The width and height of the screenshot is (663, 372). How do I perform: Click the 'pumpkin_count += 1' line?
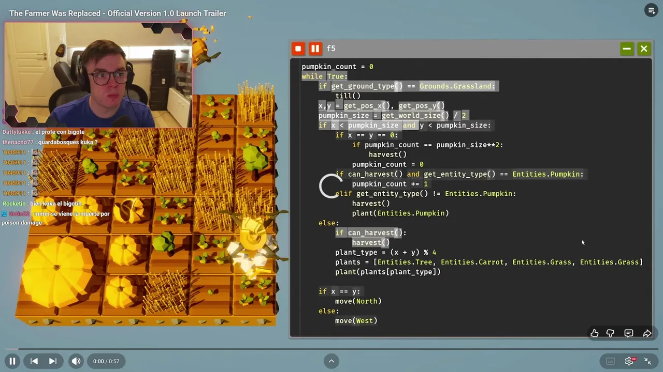pos(390,184)
